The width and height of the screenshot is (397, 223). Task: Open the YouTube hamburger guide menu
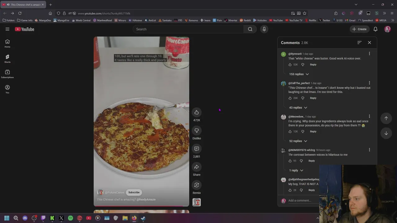click(x=7, y=29)
